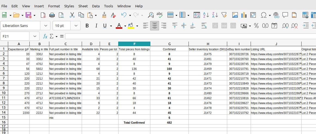Format selected cells as percent
Screen dimensions: 316x134
click(256, 26)
